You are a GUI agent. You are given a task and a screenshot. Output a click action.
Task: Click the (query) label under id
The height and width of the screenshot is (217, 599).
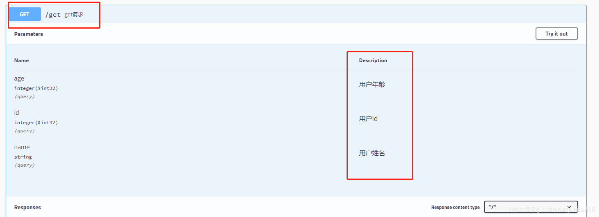pyautogui.click(x=25, y=131)
